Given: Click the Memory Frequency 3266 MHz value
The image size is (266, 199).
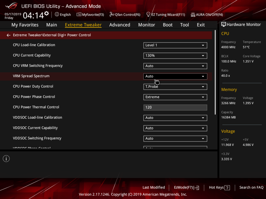Looking at the screenshot, I should [228, 103].
